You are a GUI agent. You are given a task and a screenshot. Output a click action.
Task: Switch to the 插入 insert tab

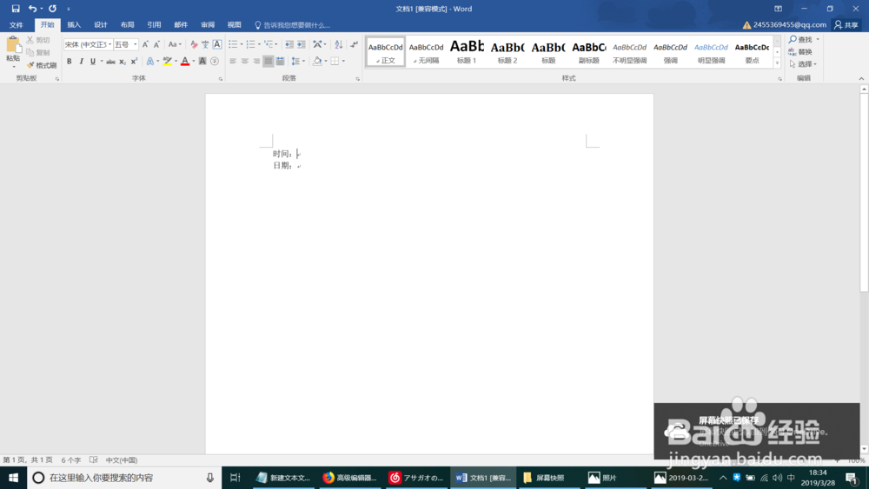coord(74,25)
